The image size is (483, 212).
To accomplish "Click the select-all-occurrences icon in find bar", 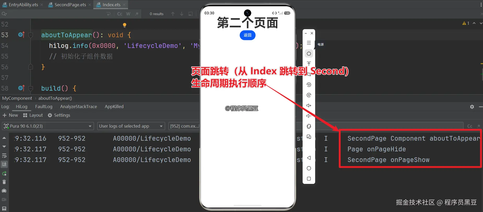I will click(x=191, y=14).
